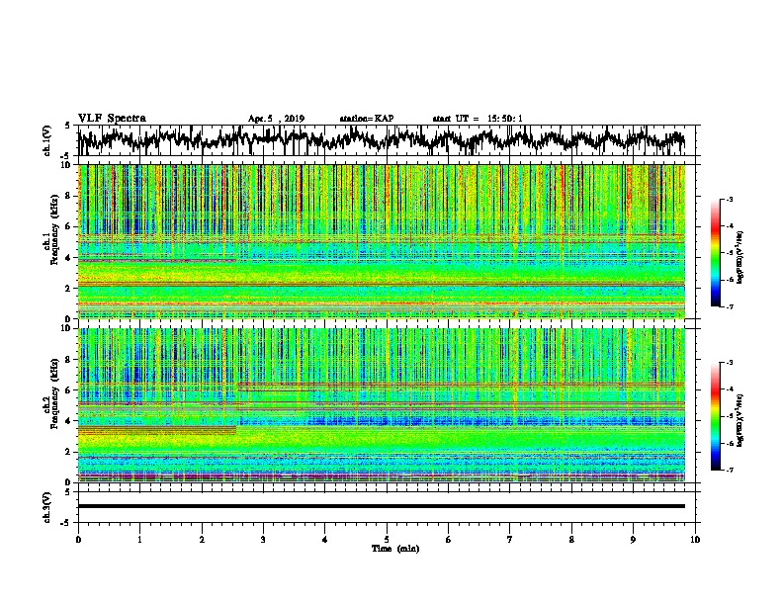Click the 'ch.1(V)' axis label
Image resolution: width=783 pixels, height=605 pixels.
(x=46, y=140)
